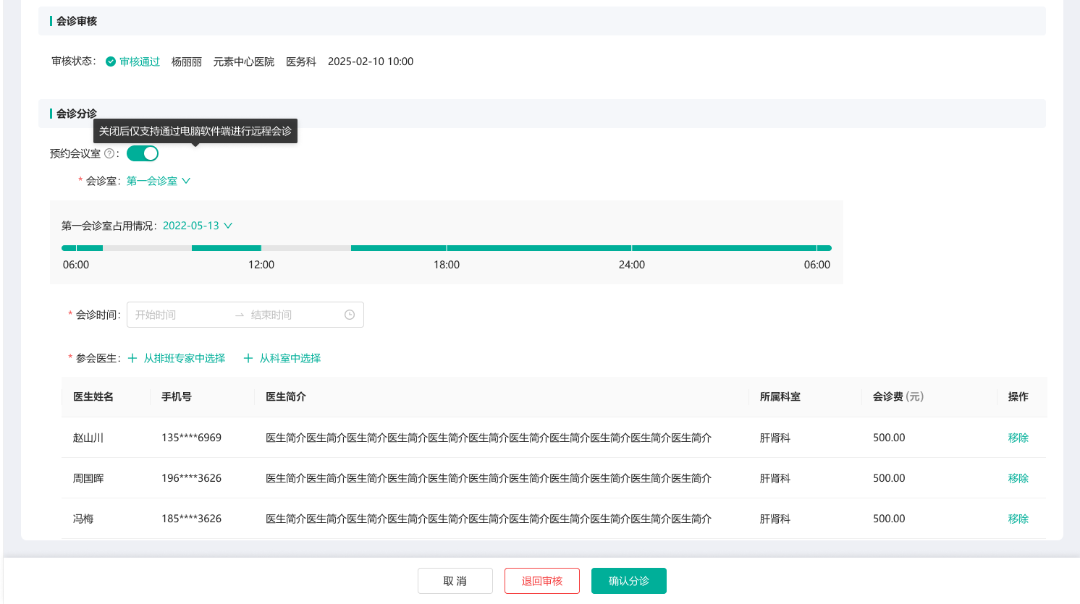
Task: Expand the 2022-05-13 date dropdown
Action: click(x=197, y=226)
